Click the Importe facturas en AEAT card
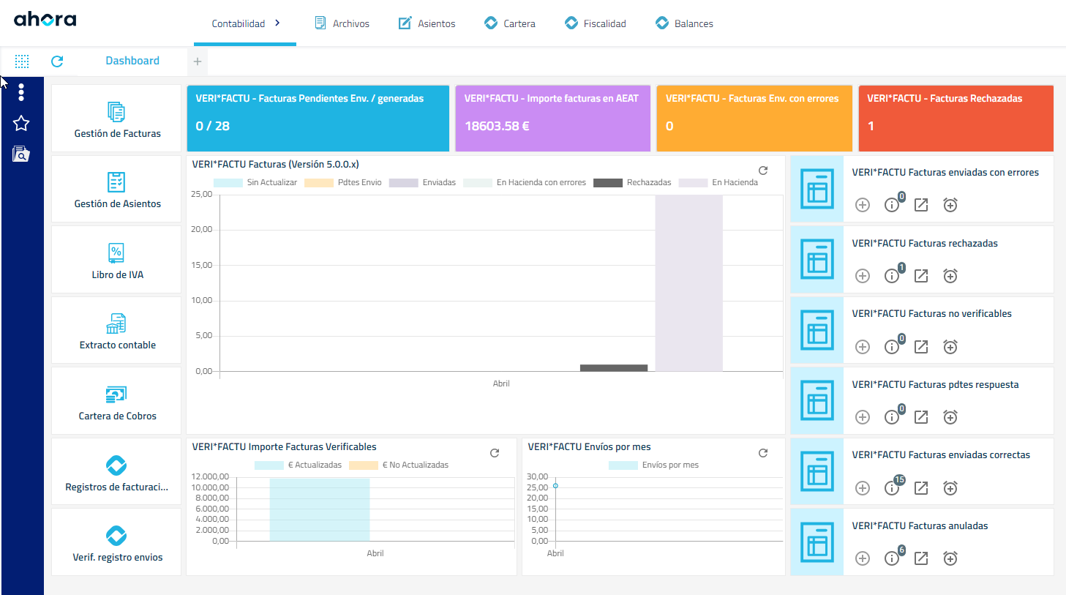Screen dimensions: 1066x595 point(553,119)
